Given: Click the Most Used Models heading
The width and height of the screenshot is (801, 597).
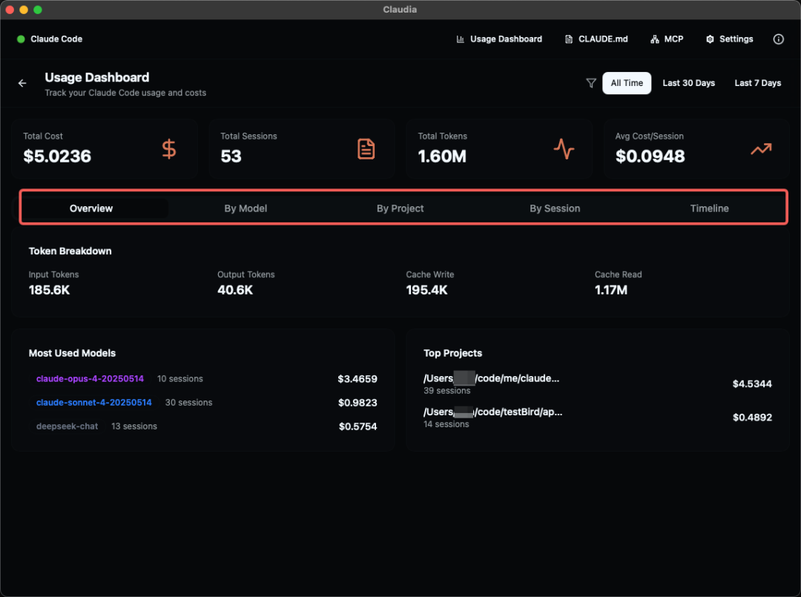Looking at the screenshot, I should 72,354.
